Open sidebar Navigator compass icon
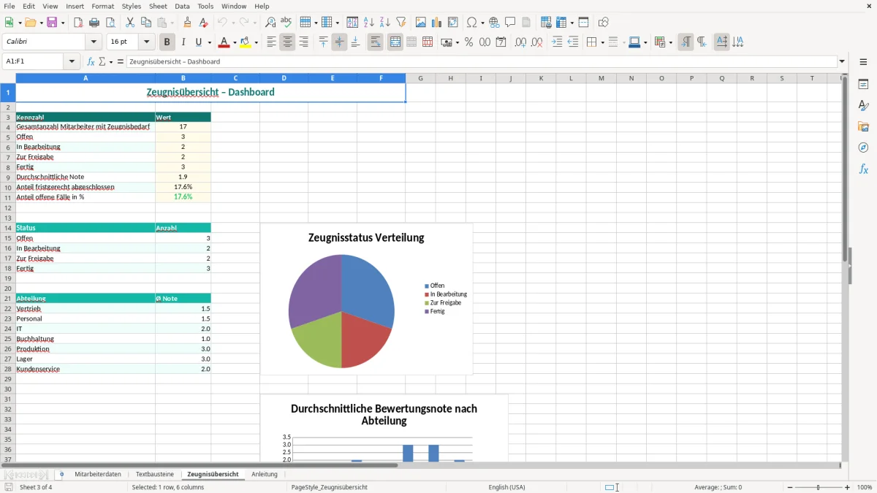Image resolution: width=877 pixels, height=493 pixels. (x=863, y=148)
